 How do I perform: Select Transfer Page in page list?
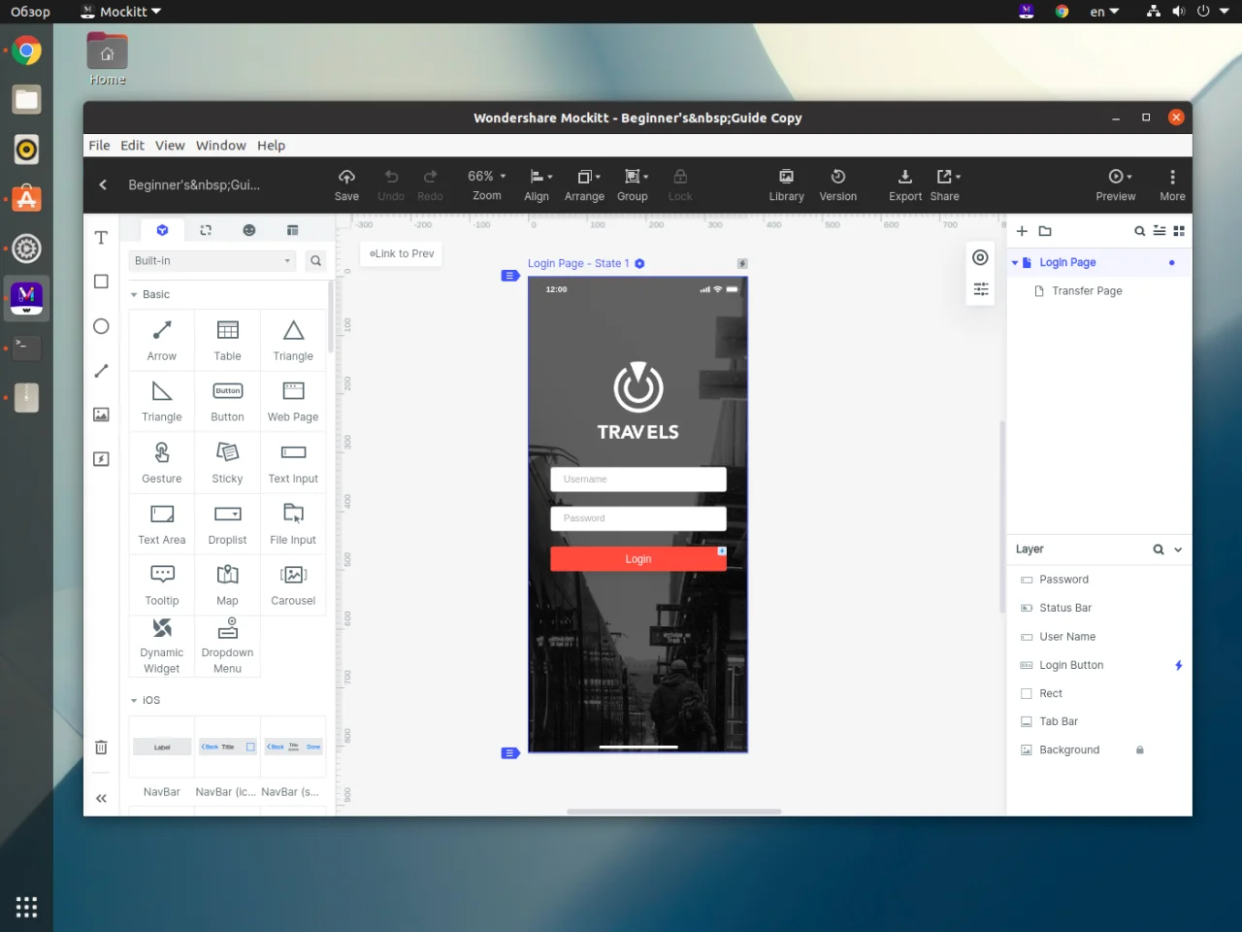1086,291
